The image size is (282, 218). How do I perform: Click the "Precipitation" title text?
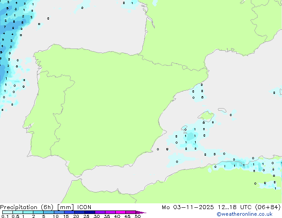click(x=19, y=207)
